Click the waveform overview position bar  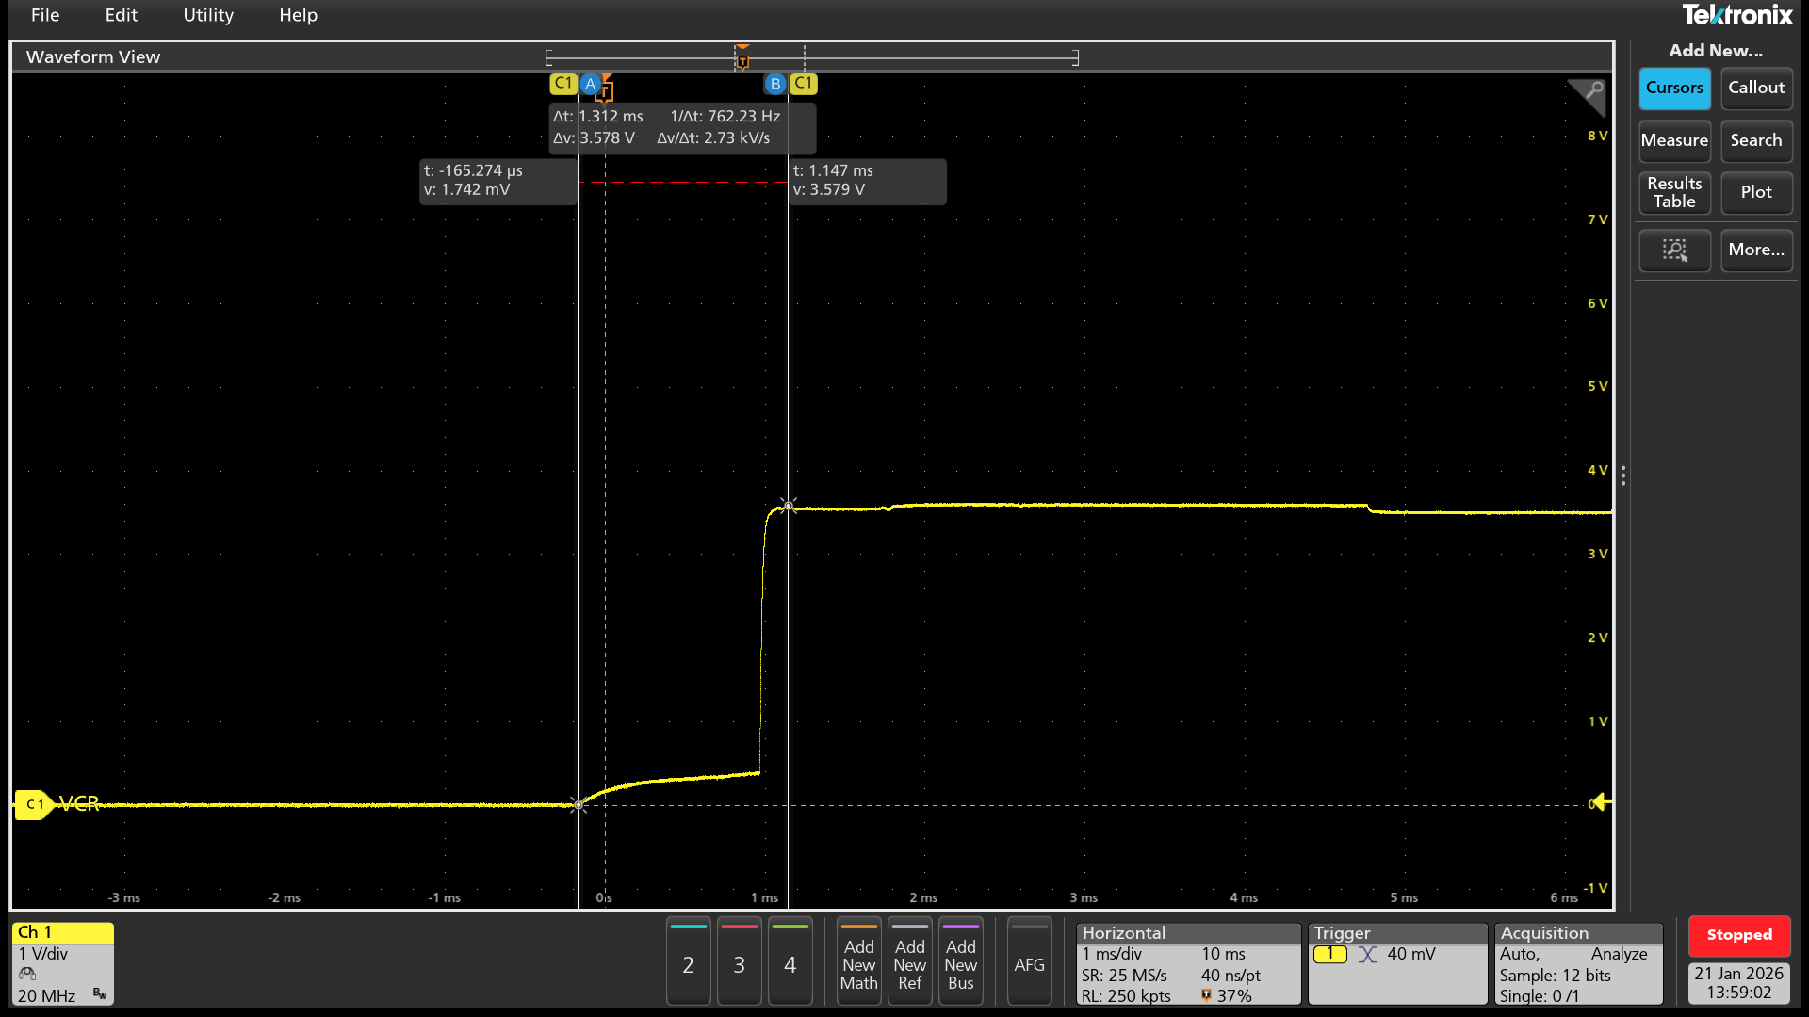812,58
